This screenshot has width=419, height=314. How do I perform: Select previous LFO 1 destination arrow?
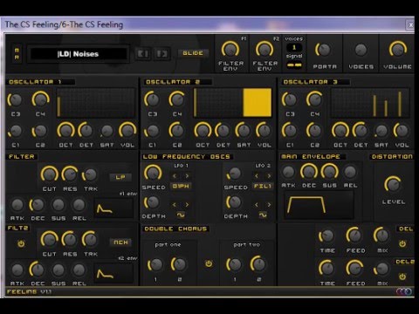[x=175, y=176]
